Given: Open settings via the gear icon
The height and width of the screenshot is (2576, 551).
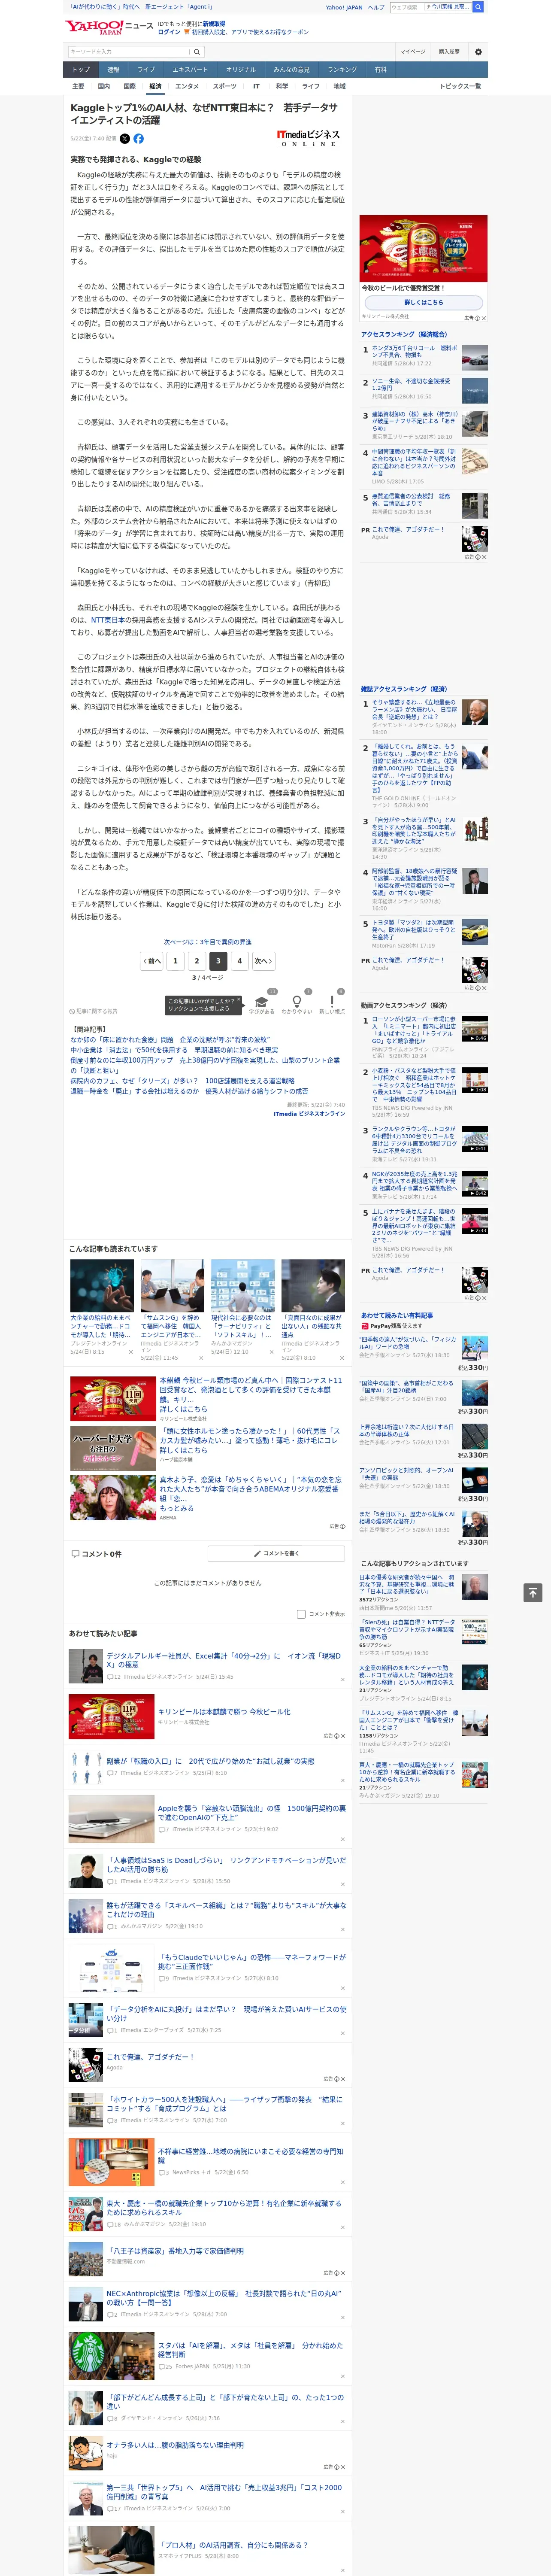Looking at the screenshot, I should point(478,52).
